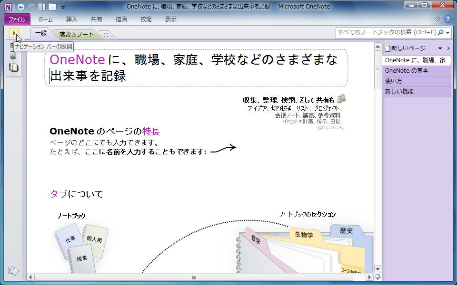Screen dimensions: 457x285
Task: Open Unfiled Notes icon at sidebar bottom
Action: 13,271
